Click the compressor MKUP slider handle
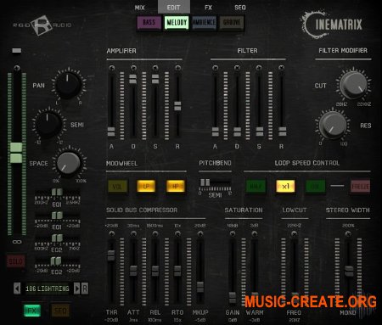Image resolution: width=382 pixels, height=325 pixels. coord(200,287)
